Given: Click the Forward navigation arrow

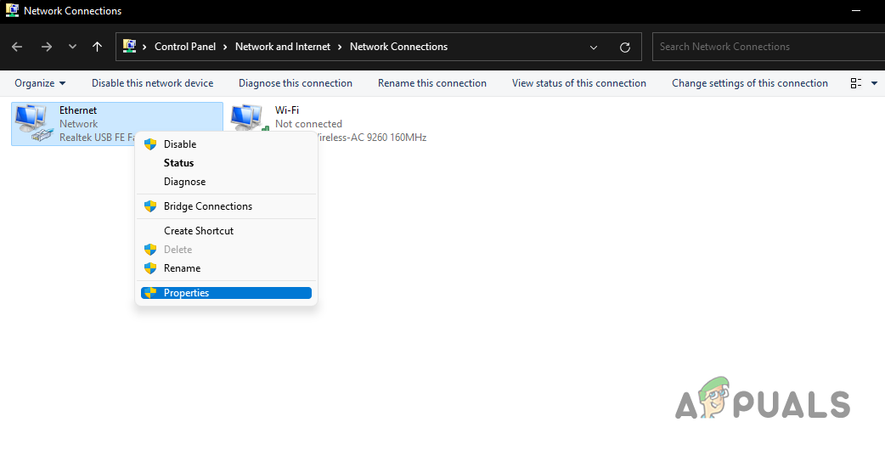Looking at the screenshot, I should [x=45, y=47].
